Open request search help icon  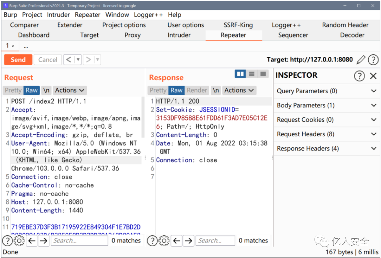[x=7, y=241]
